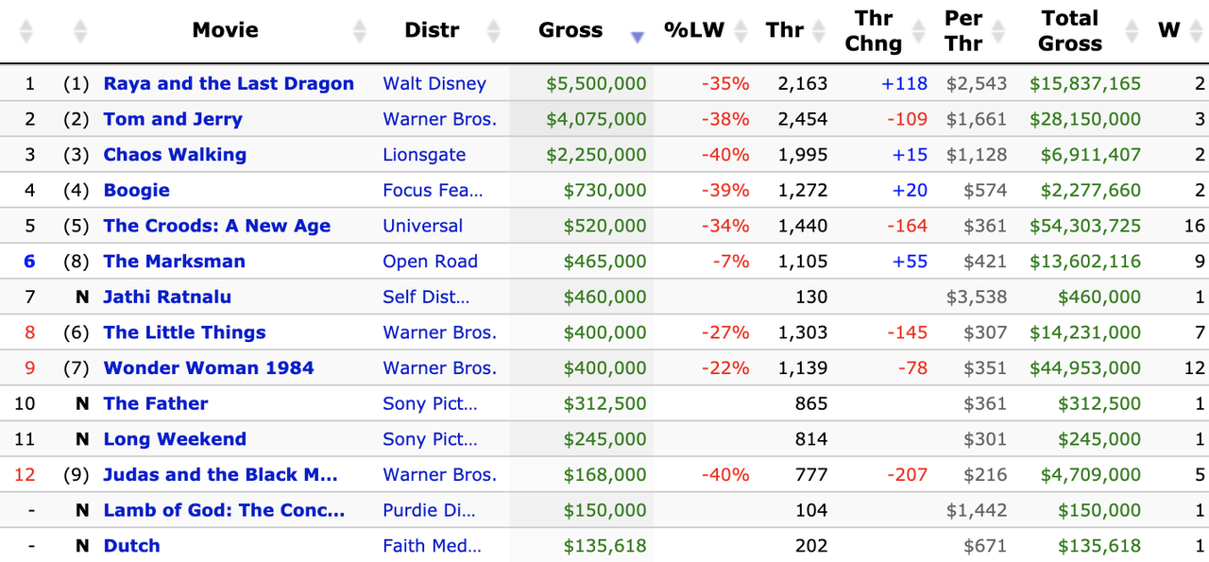Open Focus Fea... distributor link
Screen dimensions: 1209x562
(433, 190)
